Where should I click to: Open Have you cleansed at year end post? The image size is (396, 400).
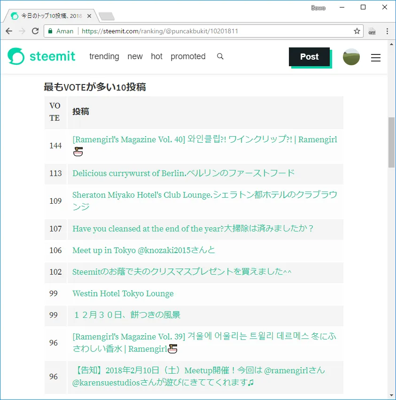(x=193, y=229)
